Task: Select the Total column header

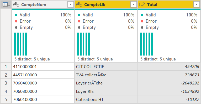Action: [x=169, y=5]
